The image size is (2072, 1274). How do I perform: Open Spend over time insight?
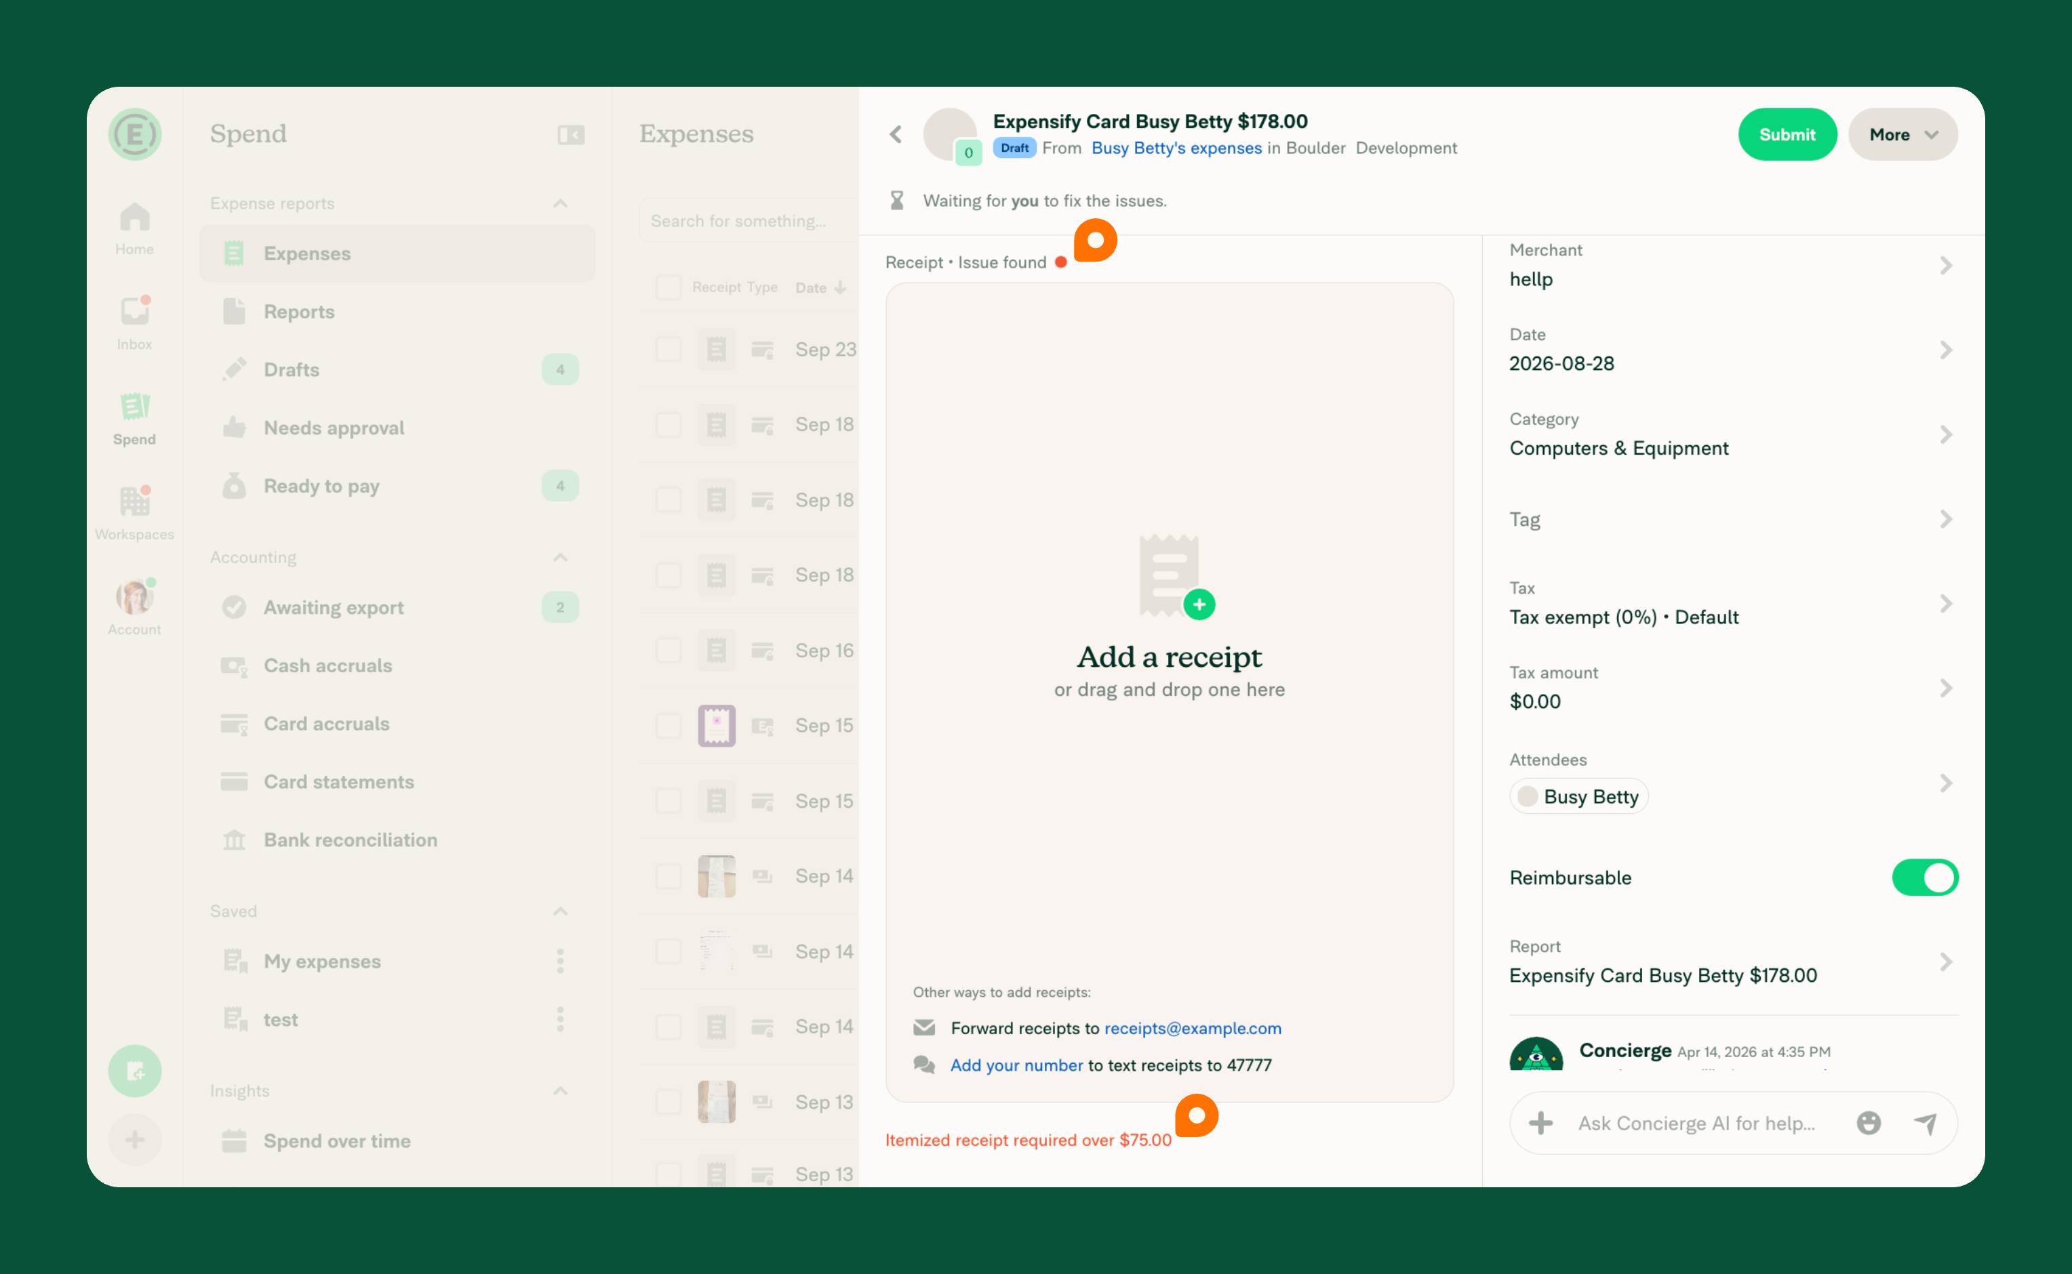point(397,1140)
